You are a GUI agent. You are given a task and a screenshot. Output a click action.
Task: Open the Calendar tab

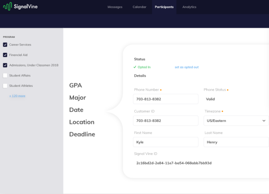pyautogui.click(x=139, y=7)
